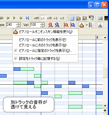Choose ピアノロールに次のトラックを表示 menu item

click(45, 45)
